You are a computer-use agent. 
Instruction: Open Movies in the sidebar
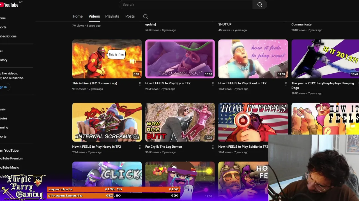point(4,118)
